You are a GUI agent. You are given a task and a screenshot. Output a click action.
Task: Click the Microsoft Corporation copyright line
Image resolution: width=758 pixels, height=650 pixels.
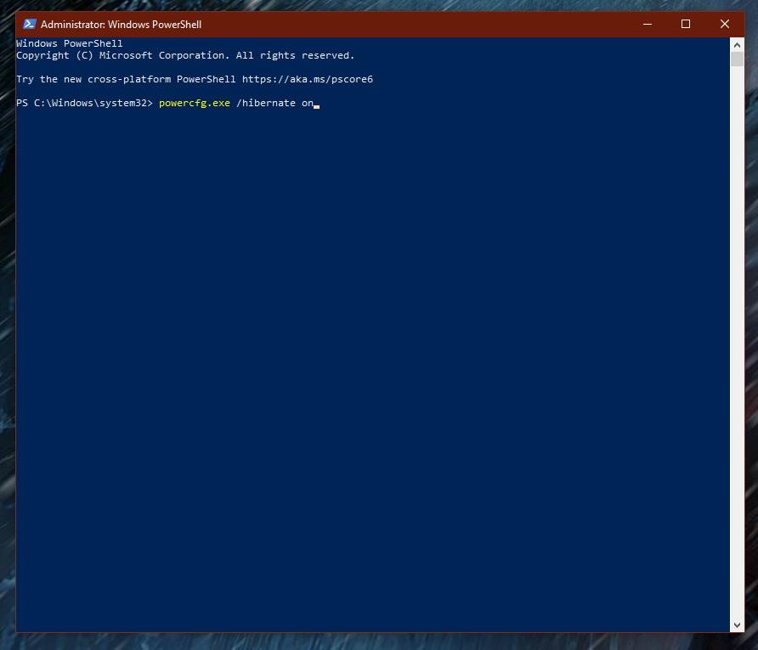tap(184, 55)
